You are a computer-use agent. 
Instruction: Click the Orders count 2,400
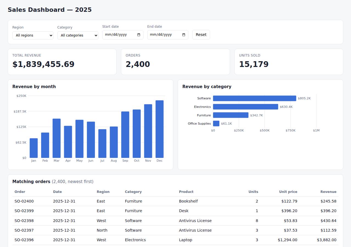click(x=138, y=64)
